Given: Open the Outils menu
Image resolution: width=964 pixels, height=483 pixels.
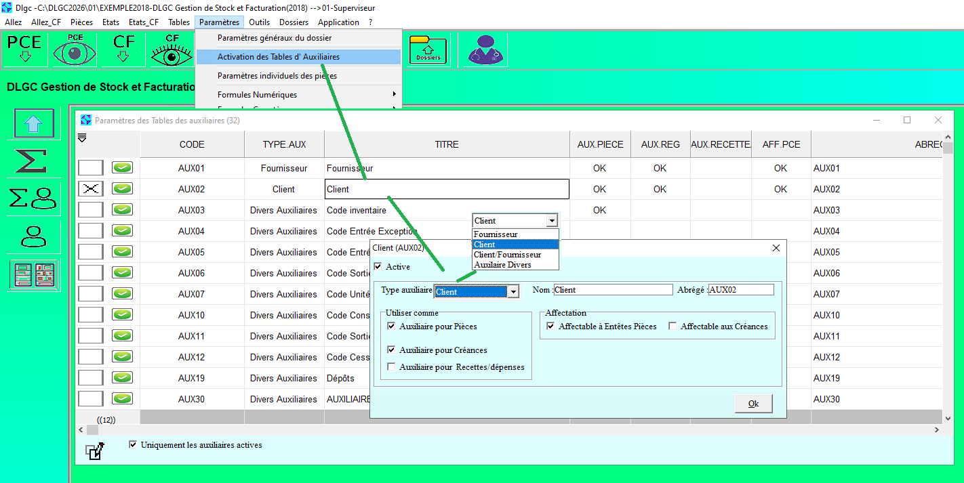Looking at the screenshot, I should point(259,22).
